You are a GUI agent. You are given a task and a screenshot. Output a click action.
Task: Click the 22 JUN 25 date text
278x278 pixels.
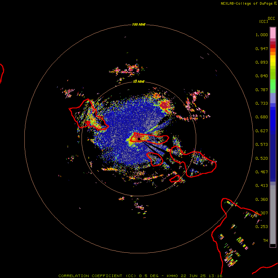click(x=193, y=276)
